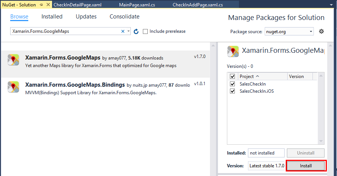Switch to MainPage.xaml.cs tab

click(137, 5)
